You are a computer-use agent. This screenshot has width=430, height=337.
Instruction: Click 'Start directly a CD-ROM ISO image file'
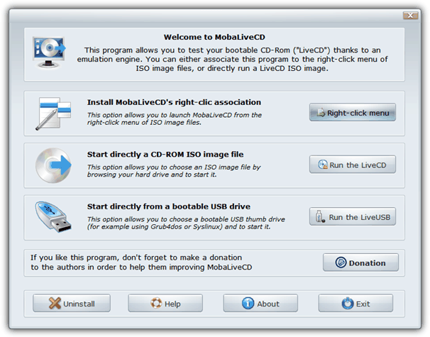(x=165, y=155)
